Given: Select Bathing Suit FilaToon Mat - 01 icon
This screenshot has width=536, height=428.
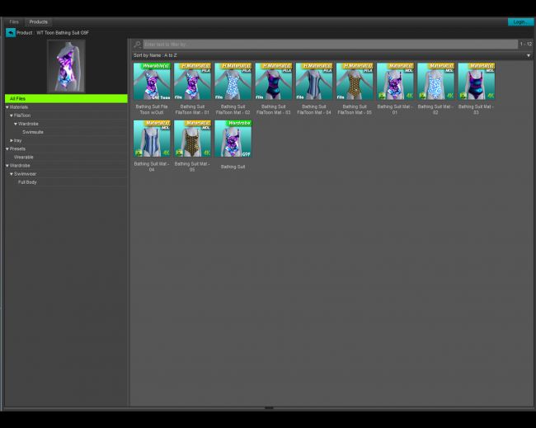Looking at the screenshot, I should point(192,82).
